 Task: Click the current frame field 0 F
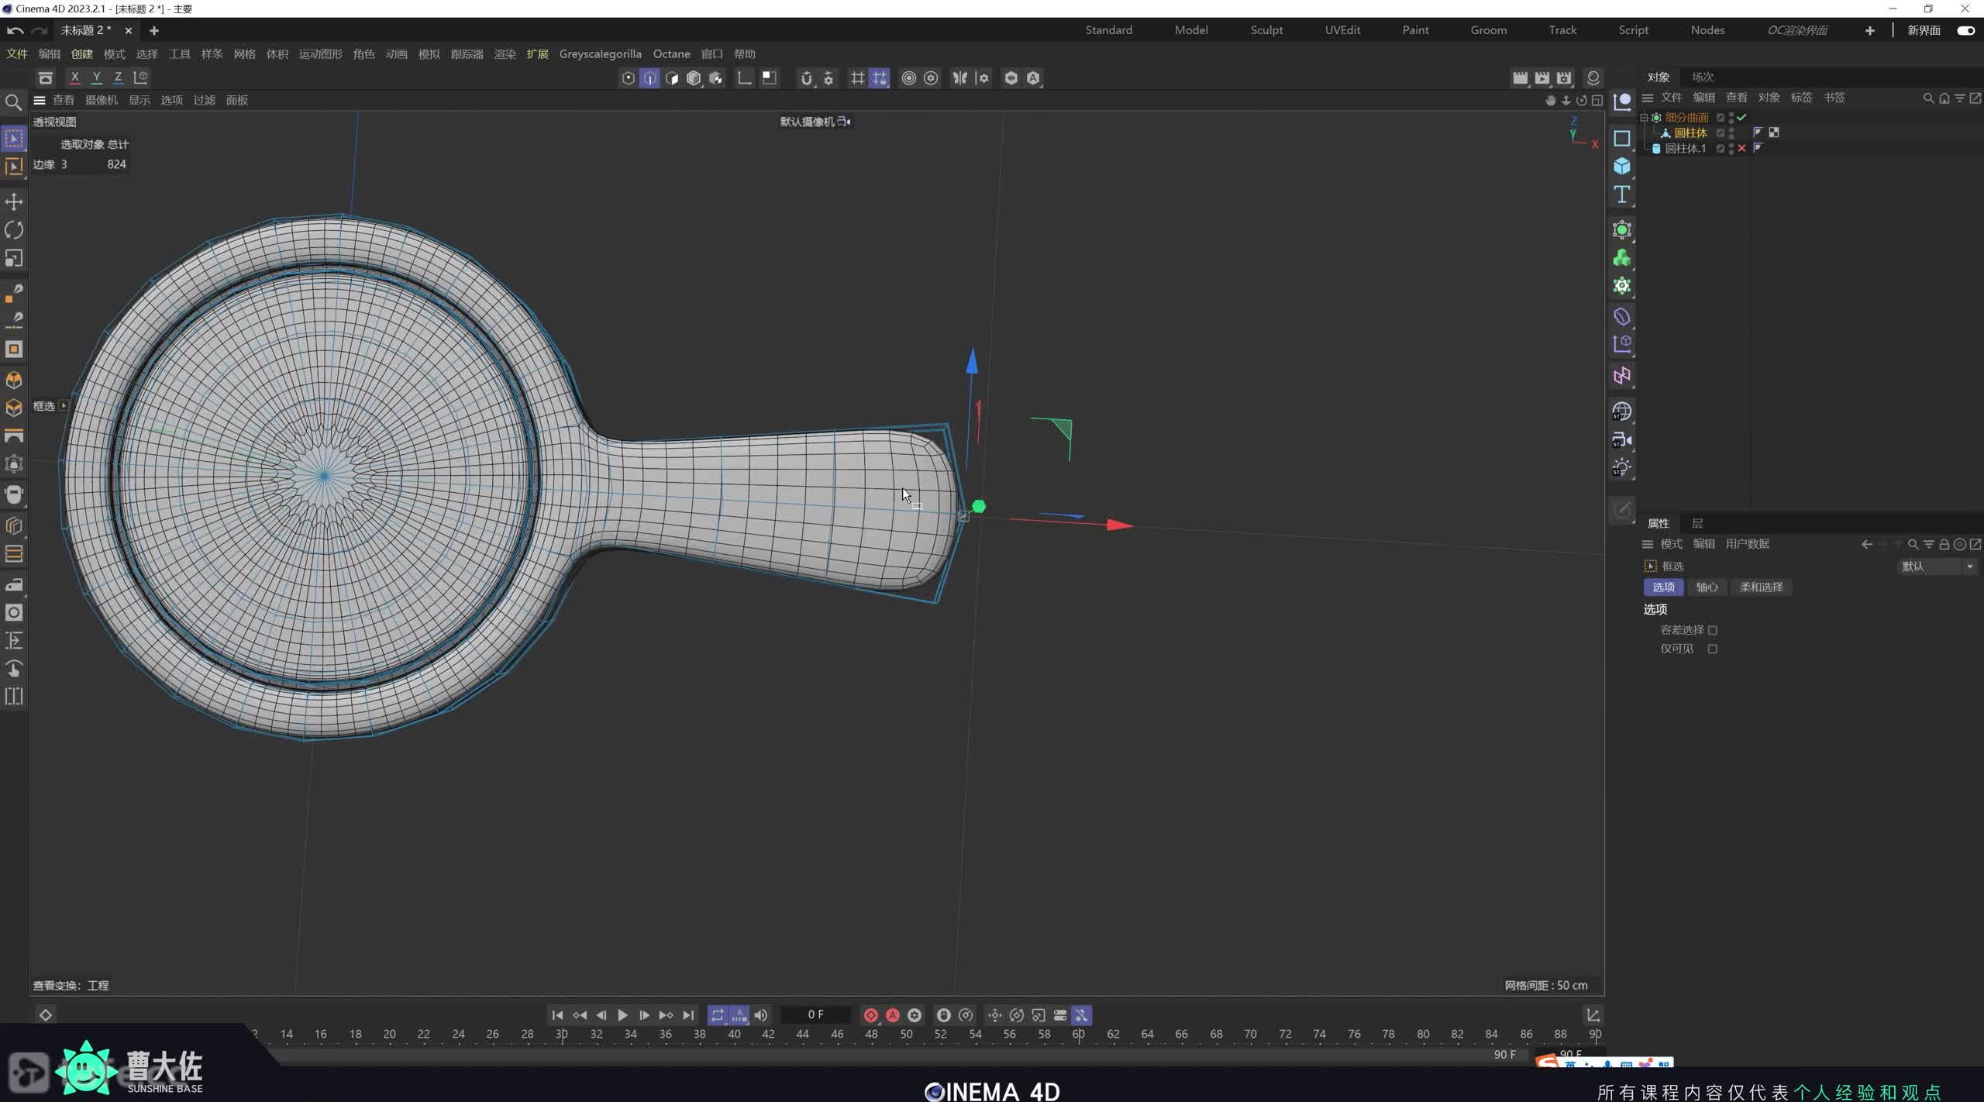815,1015
